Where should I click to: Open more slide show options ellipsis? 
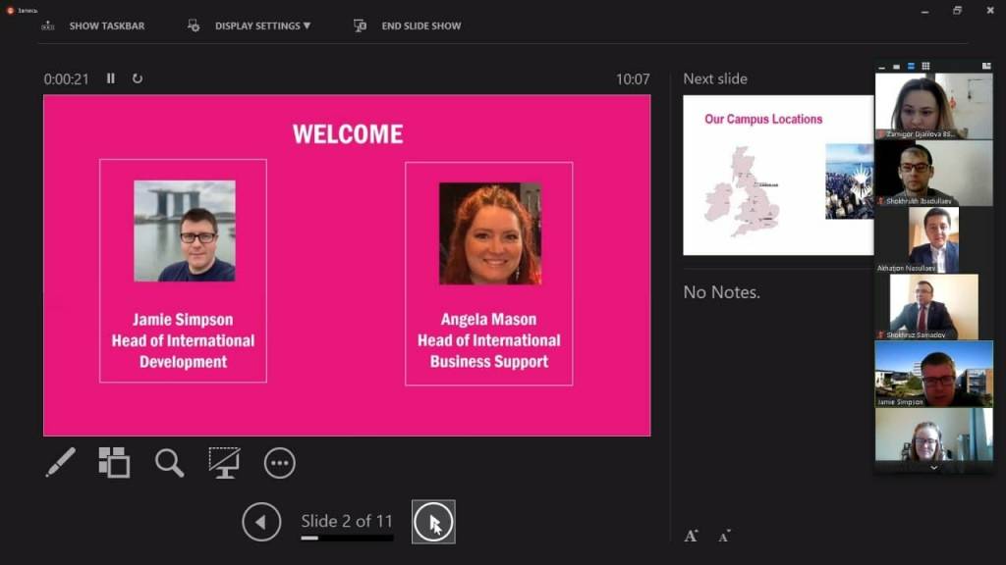[279, 462]
